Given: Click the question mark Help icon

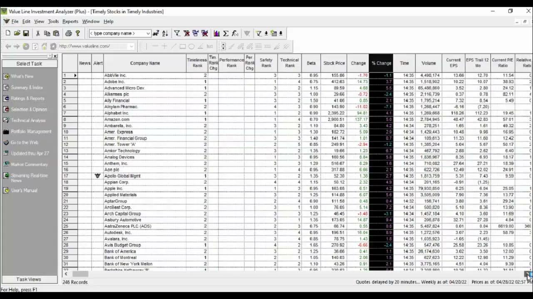Looking at the screenshot, I should coord(77,33).
